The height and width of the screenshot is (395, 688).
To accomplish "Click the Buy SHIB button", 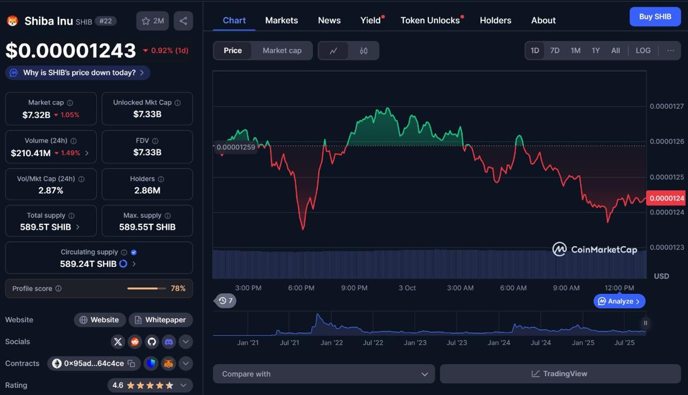I will (x=655, y=17).
